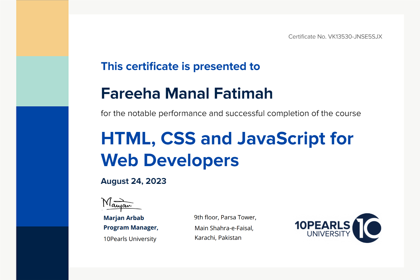The height and width of the screenshot is (280, 420).
Task: Click the 'Karachi, Pakistan' address line
Action: [x=218, y=238]
